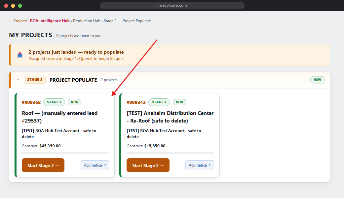Open Acumatica link for project #009342
The height and width of the screenshot is (198, 344).
pyautogui.click(x=200, y=165)
